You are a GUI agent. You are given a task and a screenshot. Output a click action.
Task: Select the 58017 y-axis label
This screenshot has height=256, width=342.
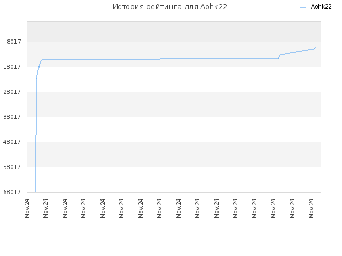12,167
